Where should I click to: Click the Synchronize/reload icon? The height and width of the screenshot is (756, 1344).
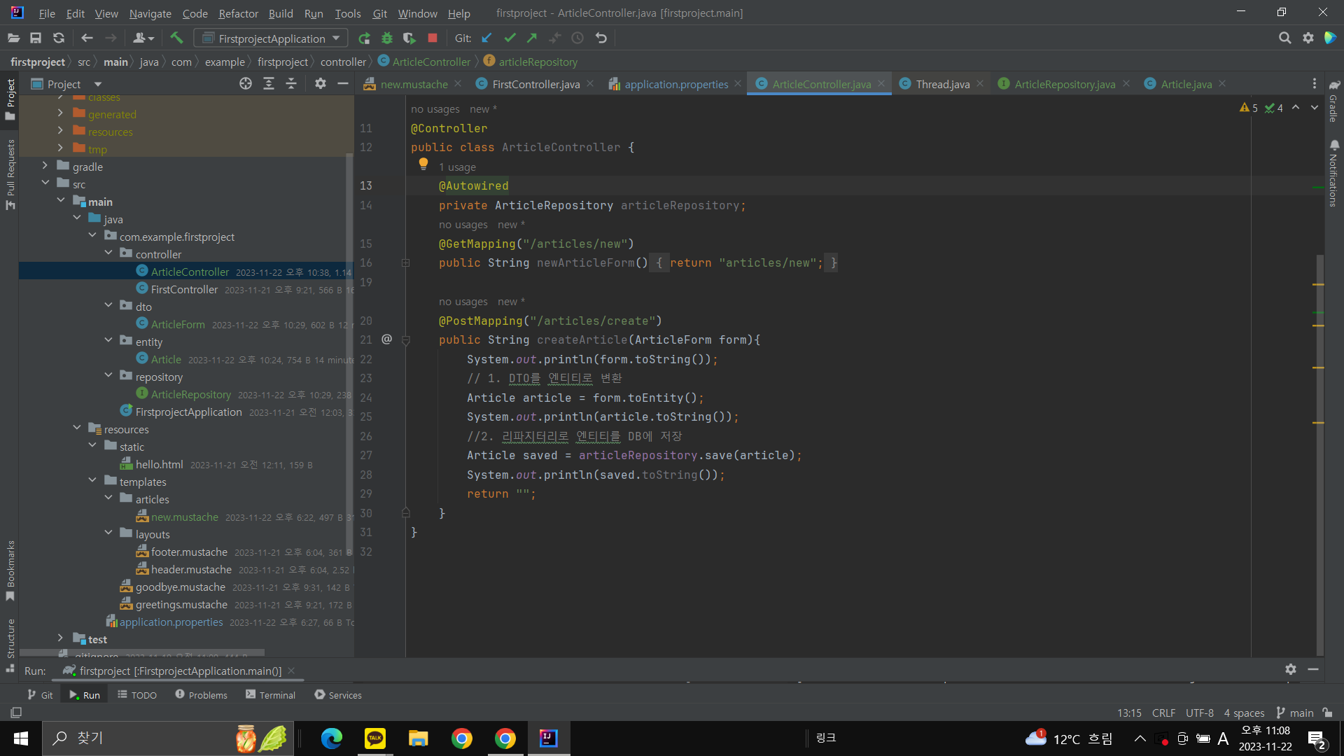[x=59, y=38]
